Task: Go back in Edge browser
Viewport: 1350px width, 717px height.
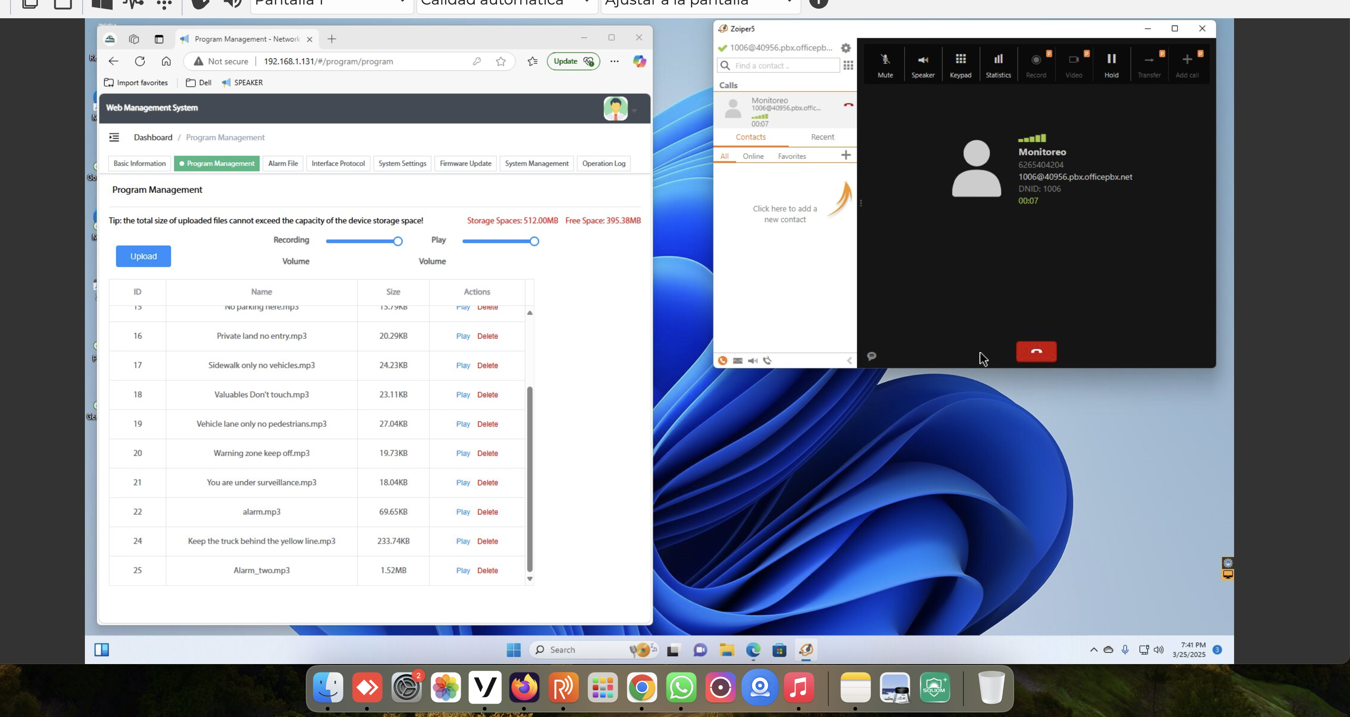Action: pos(113,61)
